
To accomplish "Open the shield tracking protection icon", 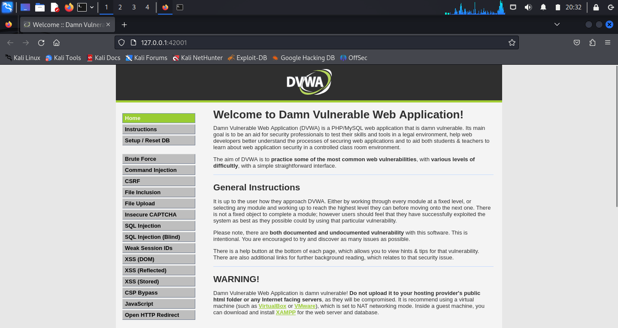I will (121, 42).
